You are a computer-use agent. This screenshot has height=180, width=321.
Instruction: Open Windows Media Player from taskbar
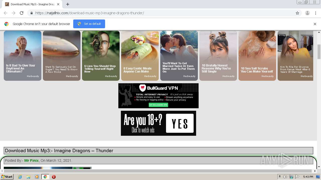tap(37, 177)
